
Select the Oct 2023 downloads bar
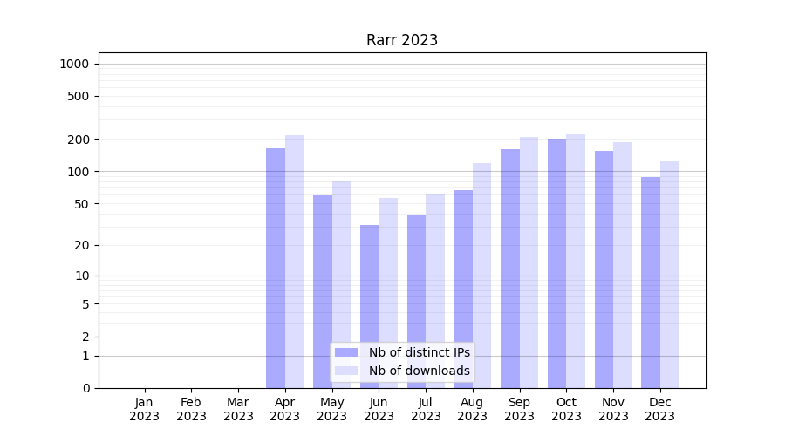click(576, 261)
